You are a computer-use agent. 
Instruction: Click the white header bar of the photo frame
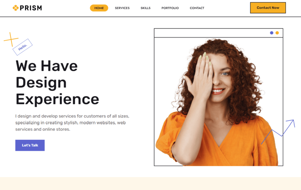218,33
